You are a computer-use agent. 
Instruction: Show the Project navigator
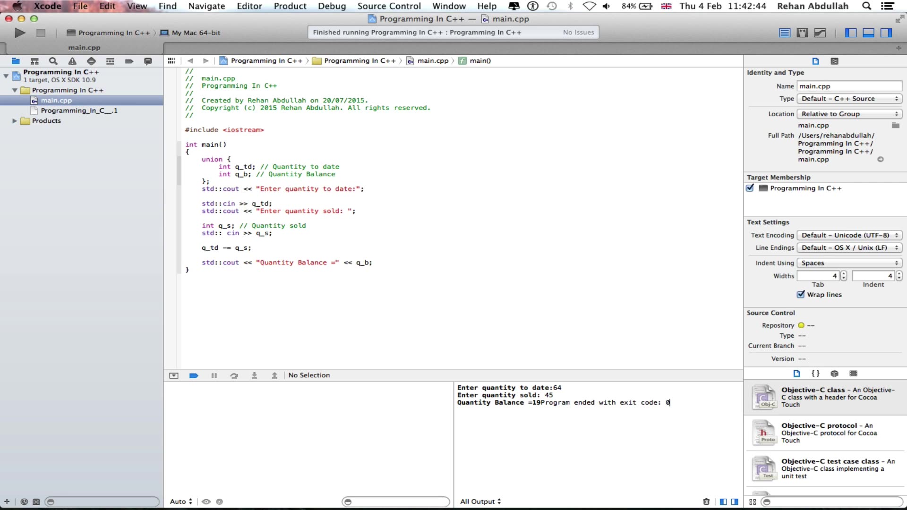(x=16, y=61)
